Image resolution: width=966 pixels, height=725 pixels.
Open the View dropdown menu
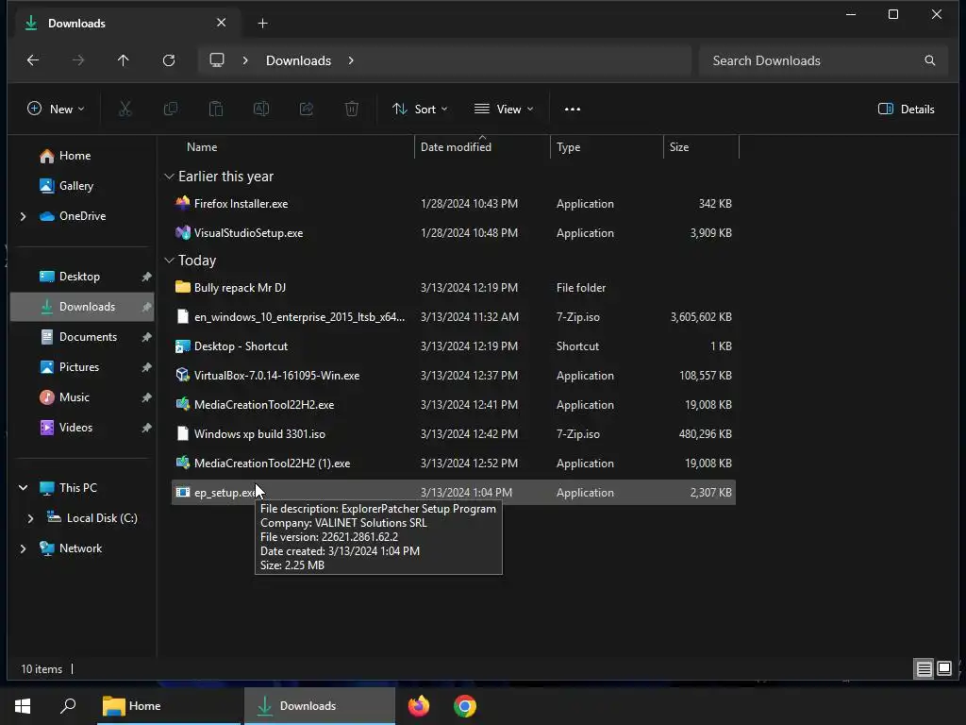(504, 110)
